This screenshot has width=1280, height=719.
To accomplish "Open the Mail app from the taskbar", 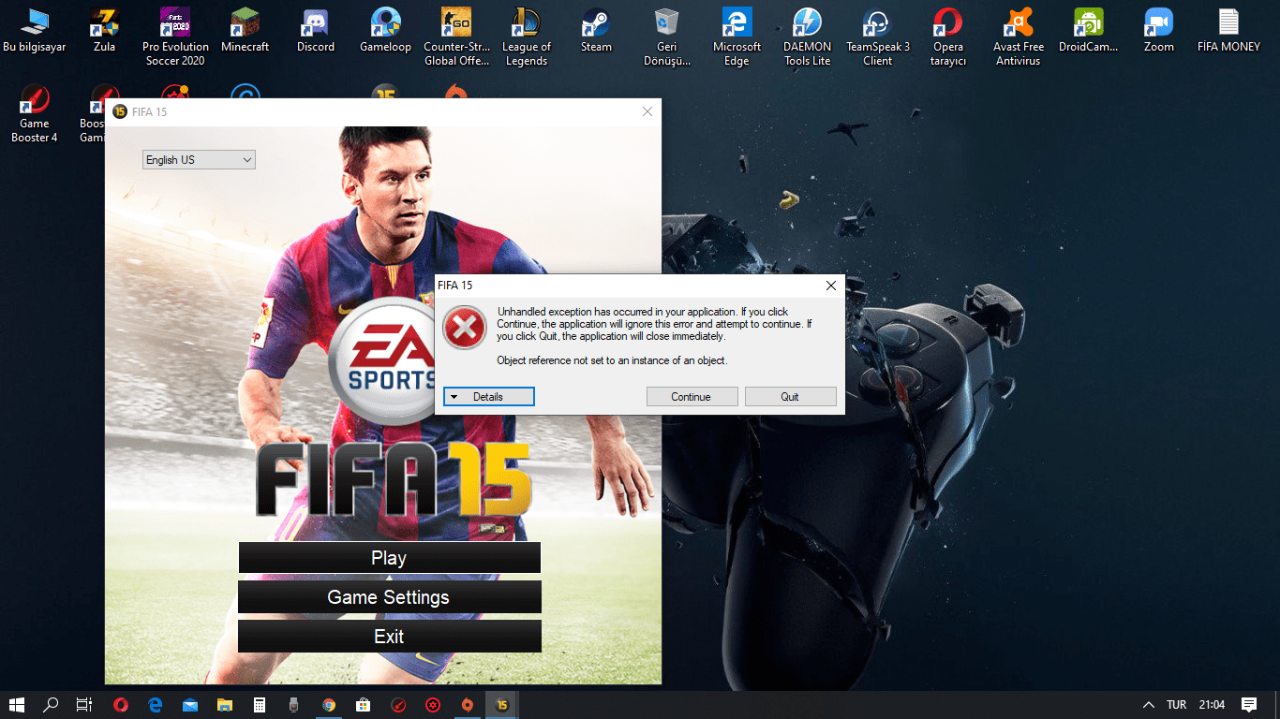I will point(190,705).
